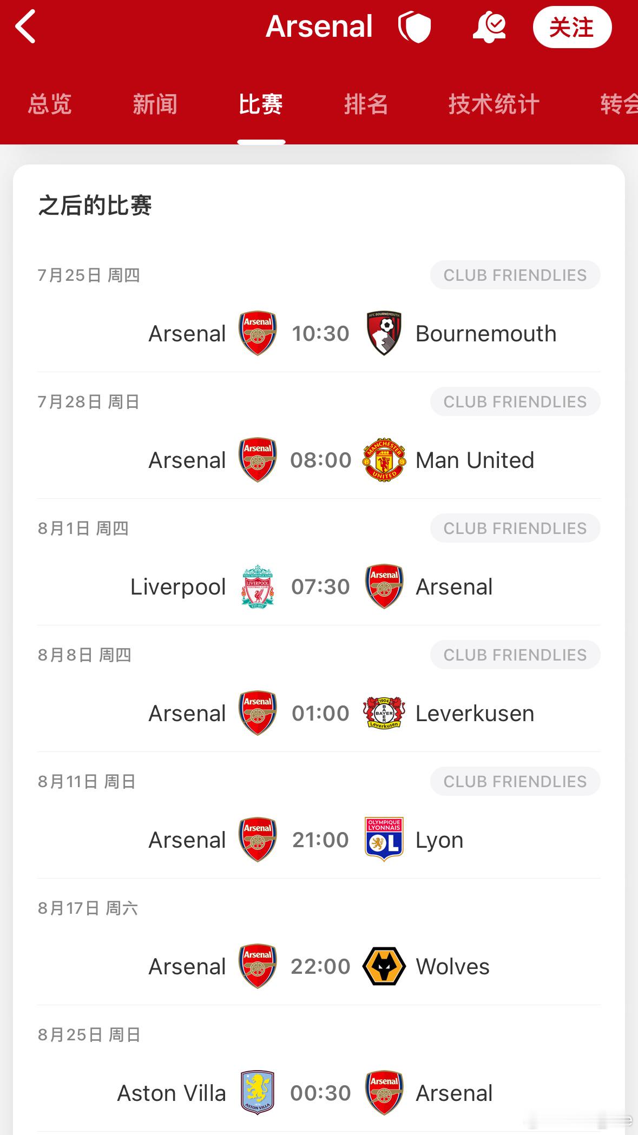Click the Man United team name
Viewport: 638px width, 1135px height.
475,460
